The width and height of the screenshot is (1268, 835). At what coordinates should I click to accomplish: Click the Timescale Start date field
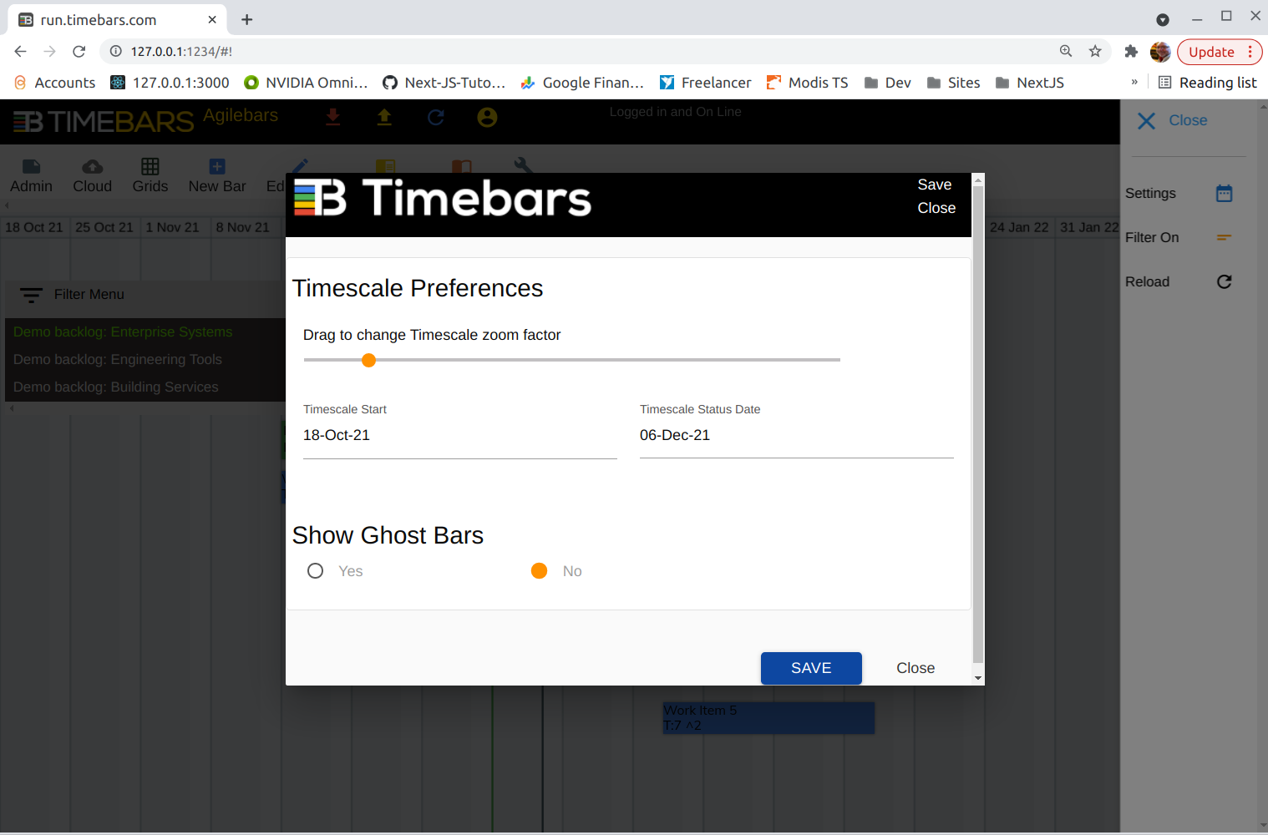click(x=459, y=436)
